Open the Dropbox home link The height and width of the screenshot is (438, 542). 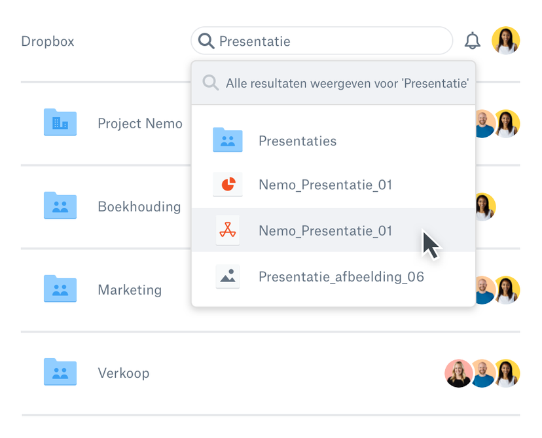point(47,41)
